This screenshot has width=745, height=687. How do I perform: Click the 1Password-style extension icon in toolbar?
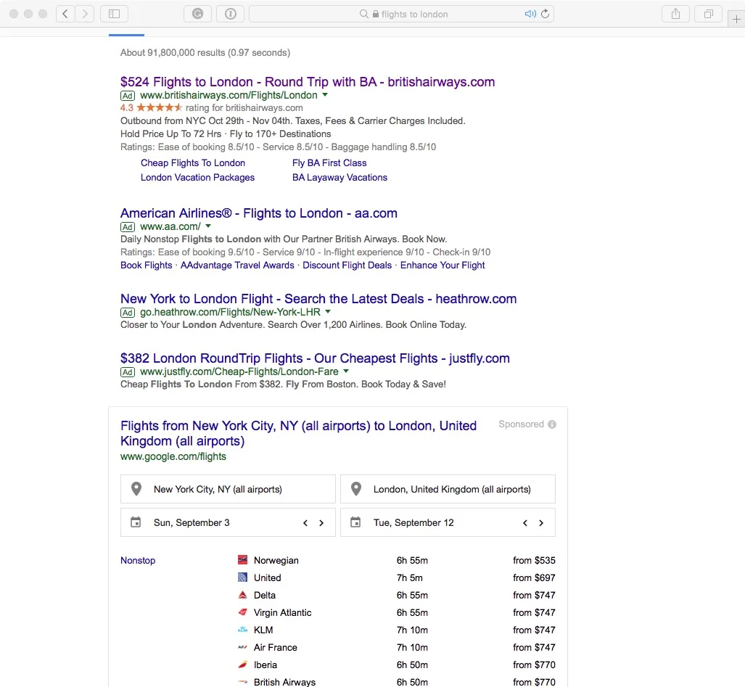pos(231,14)
